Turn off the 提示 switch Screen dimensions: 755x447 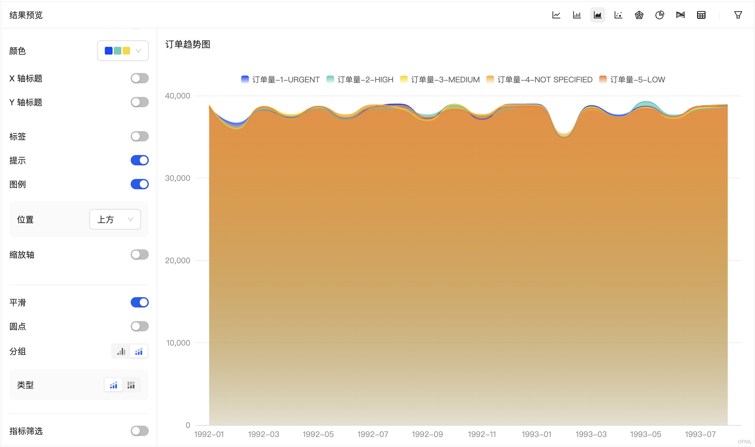140,160
